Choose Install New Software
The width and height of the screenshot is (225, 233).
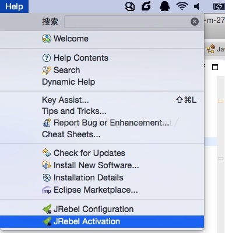(x=102, y=165)
